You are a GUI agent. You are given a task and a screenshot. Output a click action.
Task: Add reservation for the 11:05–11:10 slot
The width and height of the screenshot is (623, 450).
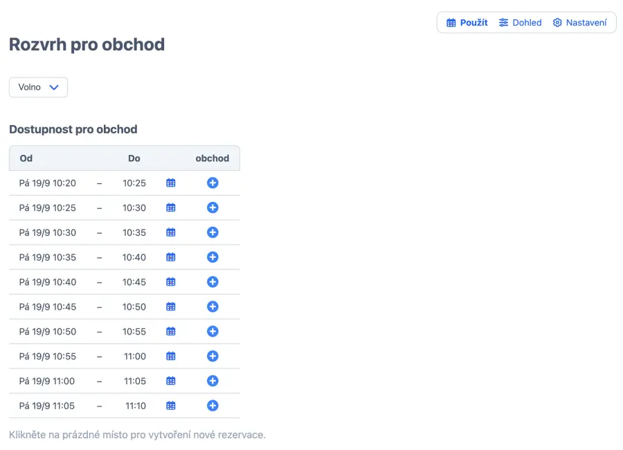pos(213,406)
